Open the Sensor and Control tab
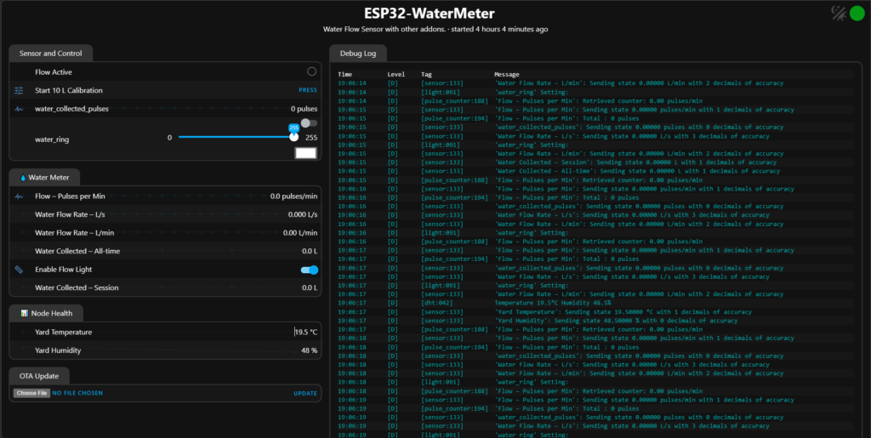 [50, 54]
